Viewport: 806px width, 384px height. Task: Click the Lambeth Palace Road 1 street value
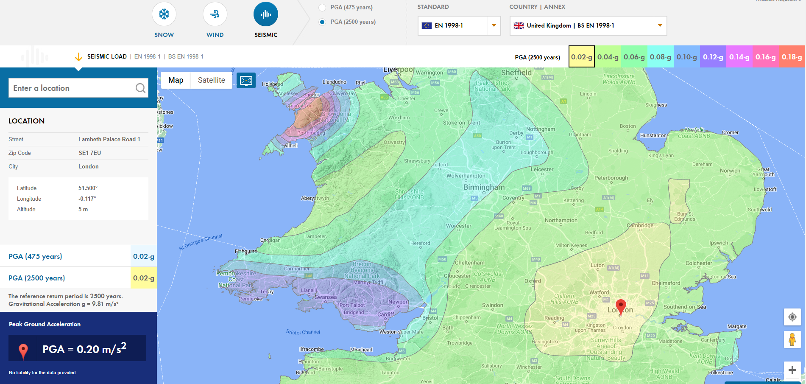[109, 139]
